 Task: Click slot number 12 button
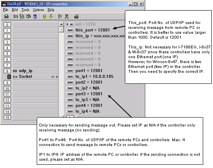[7, 100]
